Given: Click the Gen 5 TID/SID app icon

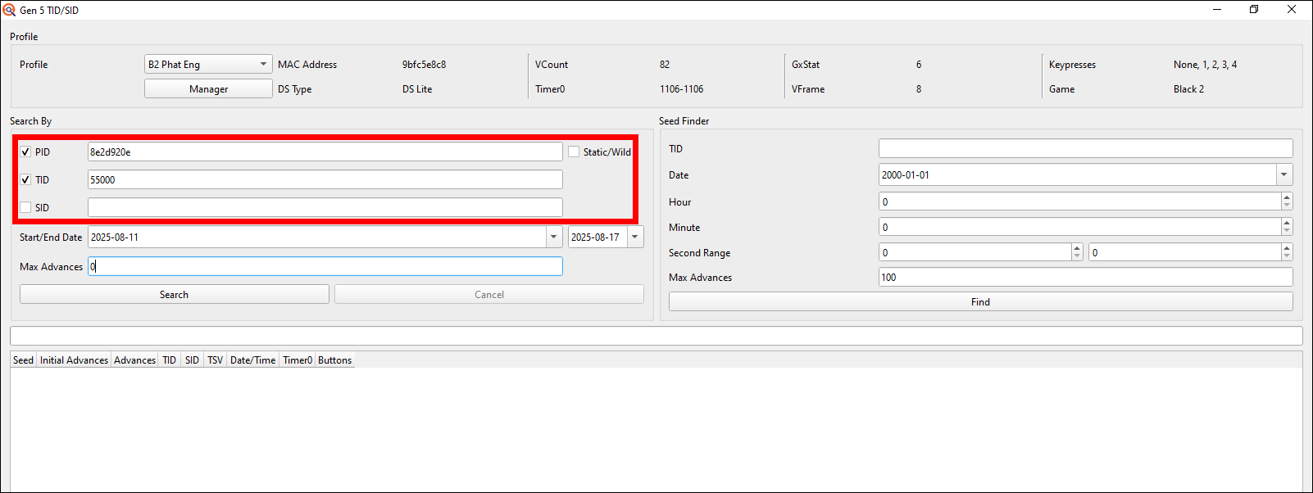Looking at the screenshot, I should coord(9,10).
